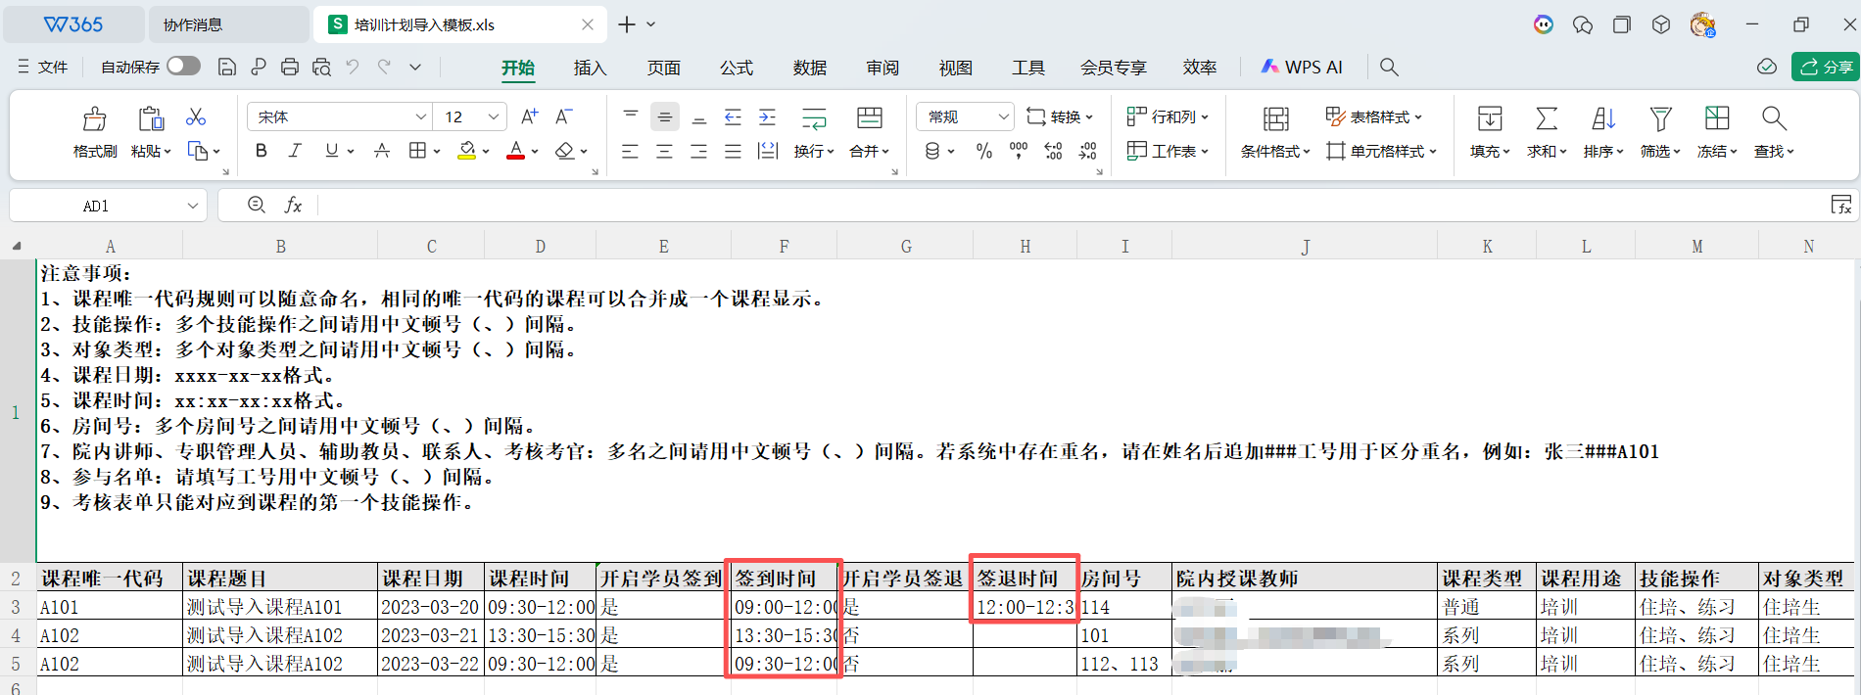Open the 表格样式 dropdown
The width and height of the screenshot is (1861, 695).
1374,116
